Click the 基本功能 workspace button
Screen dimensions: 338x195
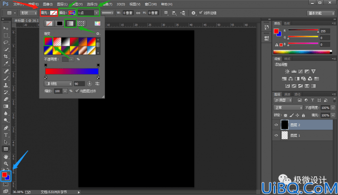pyautogui.click(x=321, y=13)
